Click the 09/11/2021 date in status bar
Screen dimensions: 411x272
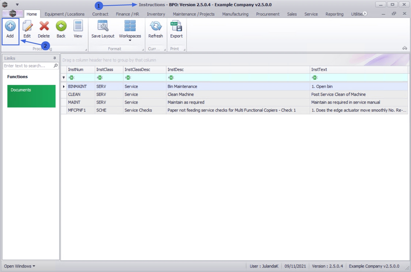tap(295, 266)
